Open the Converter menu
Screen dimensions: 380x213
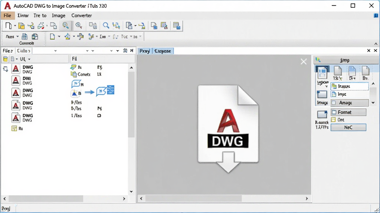(x=81, y=16)
